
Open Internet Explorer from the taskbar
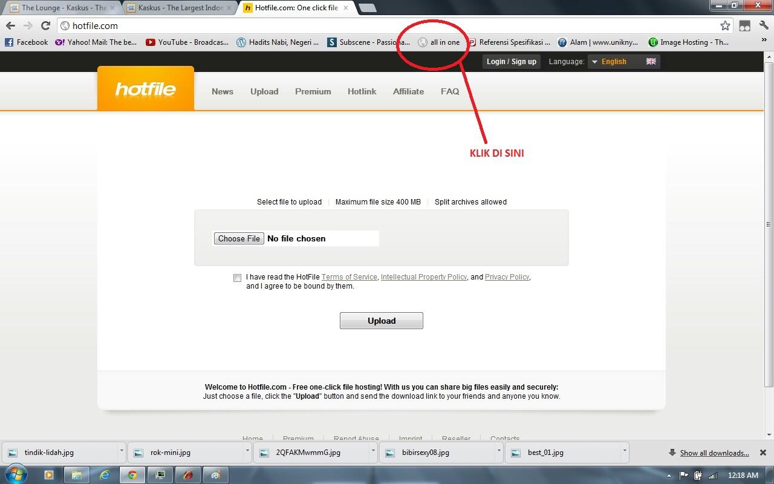click(x=105, y=475)
